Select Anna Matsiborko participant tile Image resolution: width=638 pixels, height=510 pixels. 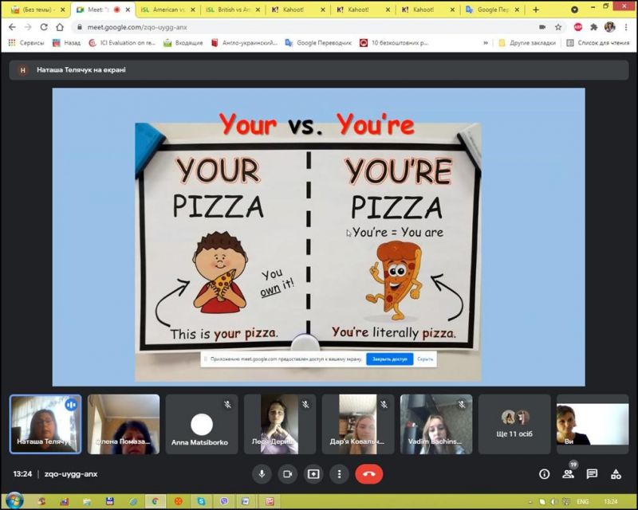[x=202, y=424]
